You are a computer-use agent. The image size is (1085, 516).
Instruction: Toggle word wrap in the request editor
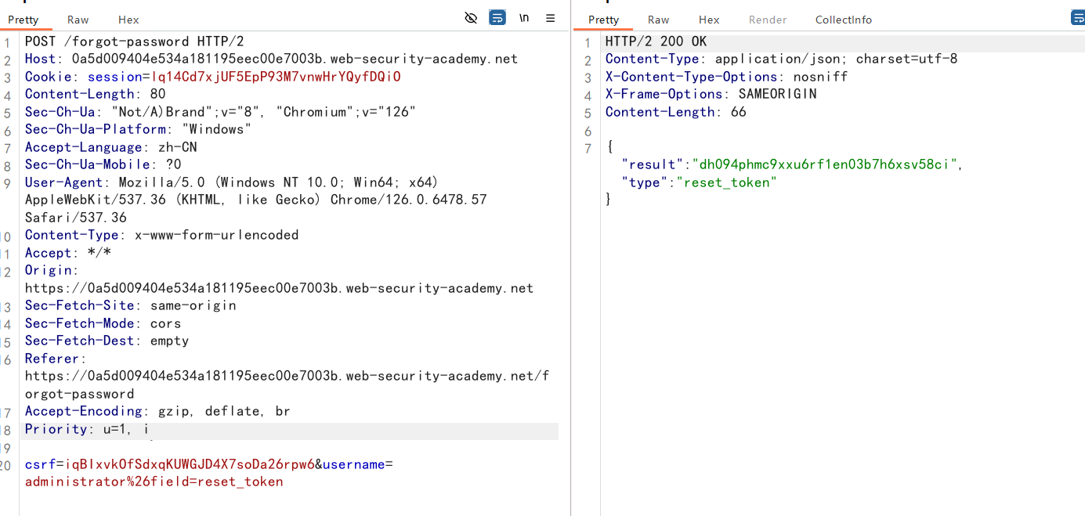497,18
